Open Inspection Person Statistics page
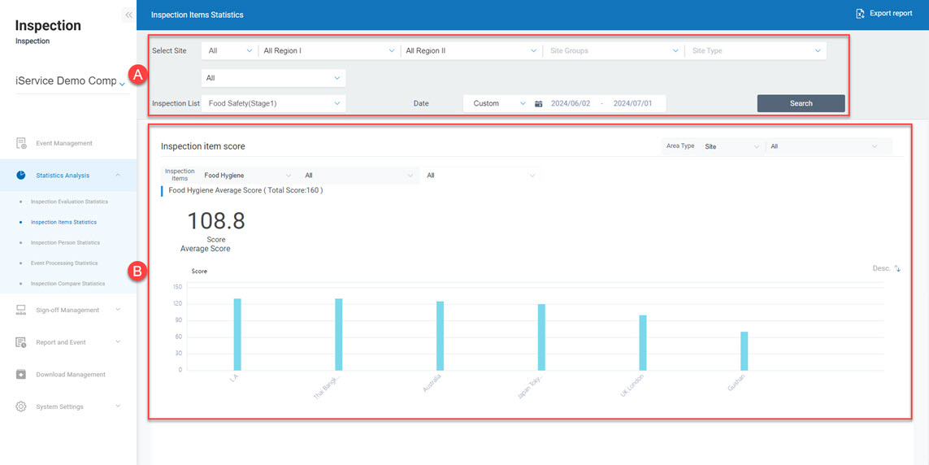 (65, 242)
